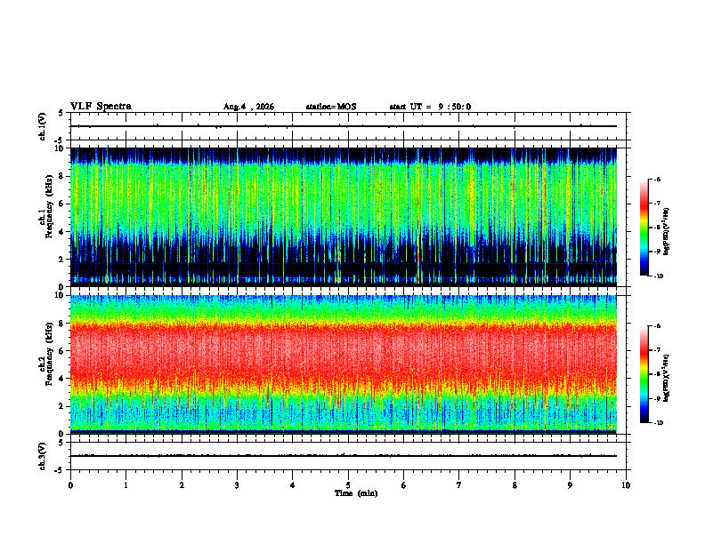Click the "0" tick on ch.1 frequency axis
705x544 pixels.
(x=63, y=287)
